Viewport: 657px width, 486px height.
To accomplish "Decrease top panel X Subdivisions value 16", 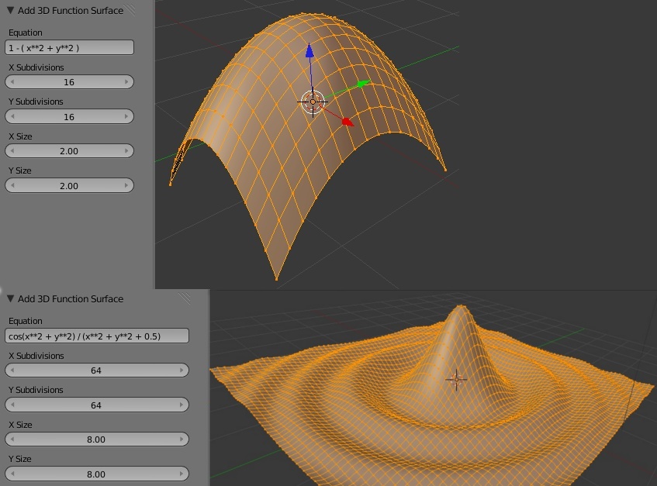I will coord(12,82).
